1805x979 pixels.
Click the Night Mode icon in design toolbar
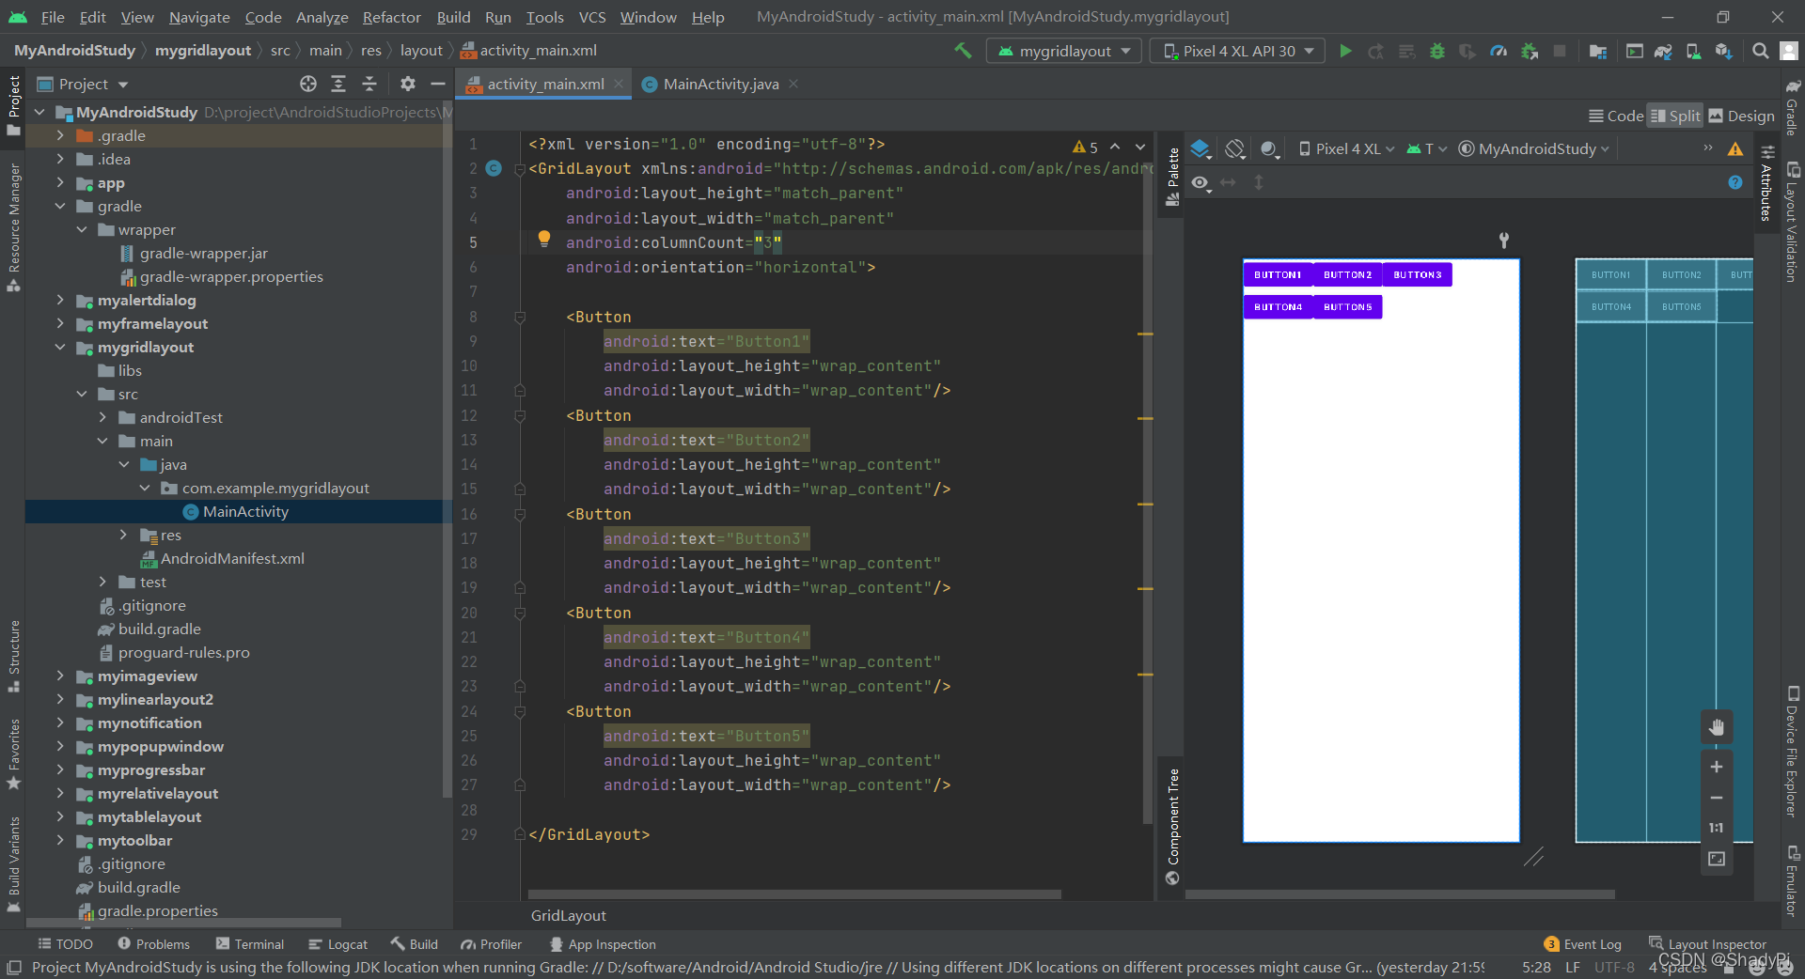pyautogui.click(x=1270, y=148)
